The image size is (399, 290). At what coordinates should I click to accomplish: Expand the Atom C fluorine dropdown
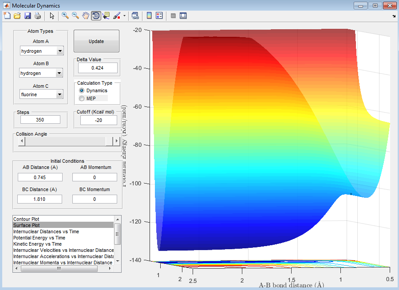(59, 94)
